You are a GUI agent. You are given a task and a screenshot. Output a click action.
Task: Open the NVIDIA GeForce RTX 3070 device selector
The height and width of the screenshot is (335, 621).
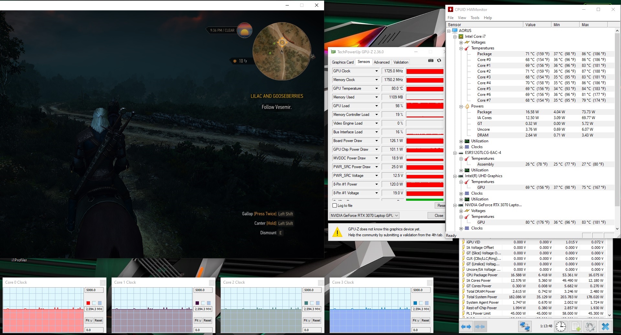point(364,216)
